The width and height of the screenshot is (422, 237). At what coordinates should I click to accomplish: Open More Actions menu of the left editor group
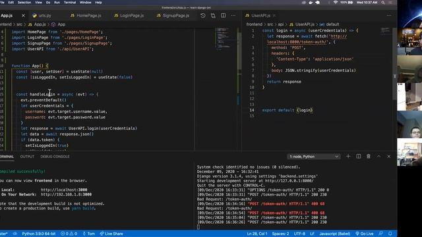[x=233, y=16]
